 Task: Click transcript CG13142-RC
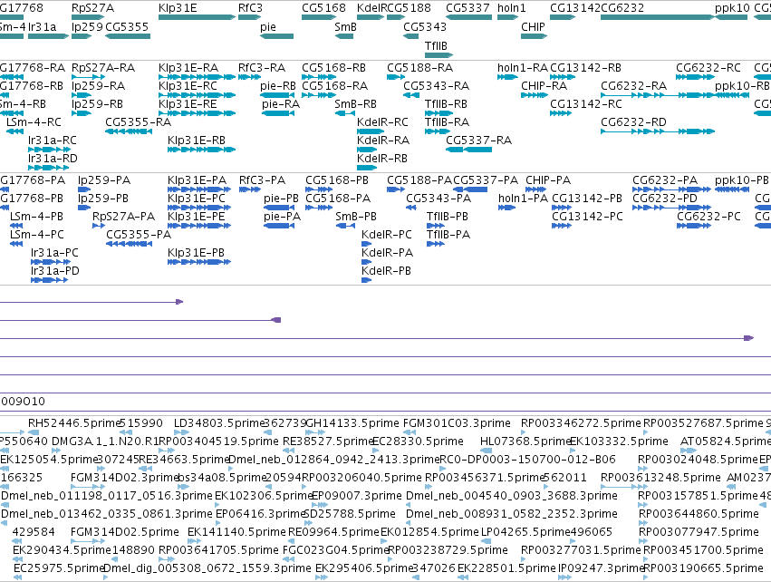(561, 113)
